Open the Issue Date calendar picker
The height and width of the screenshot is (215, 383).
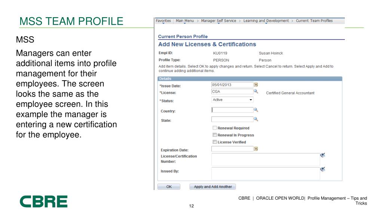coord(256,85)
